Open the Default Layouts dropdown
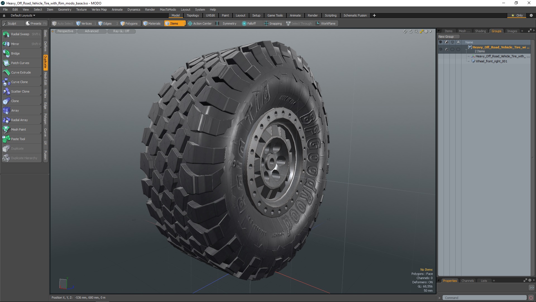The height and width of the screenshot is (302, 536). (23, 15)
